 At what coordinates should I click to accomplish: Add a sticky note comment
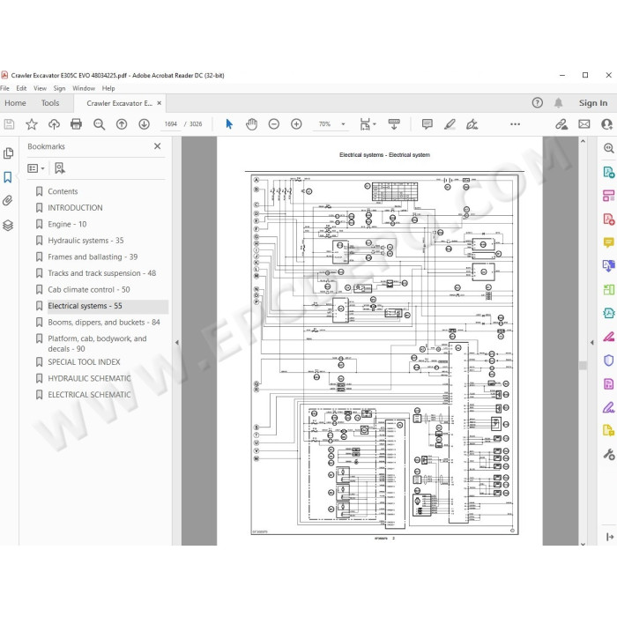(x=427, y=124)
